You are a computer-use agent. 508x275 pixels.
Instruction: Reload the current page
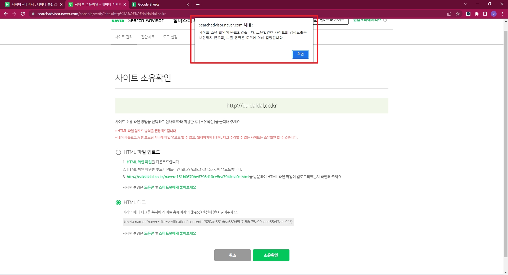[x=23, y=14]
